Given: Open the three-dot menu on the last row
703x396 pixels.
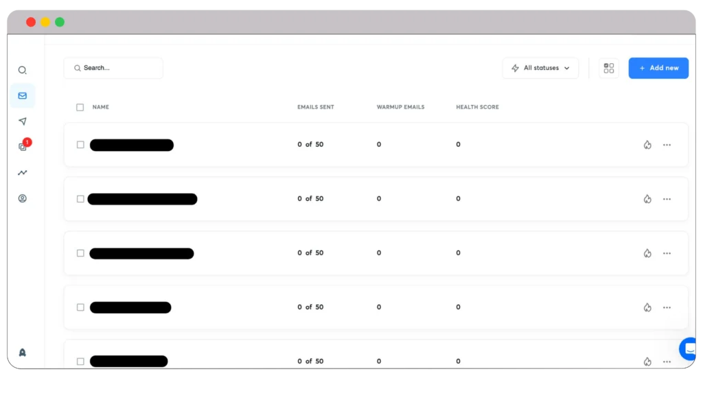Looking at the screenshot, I should (667, 361).
